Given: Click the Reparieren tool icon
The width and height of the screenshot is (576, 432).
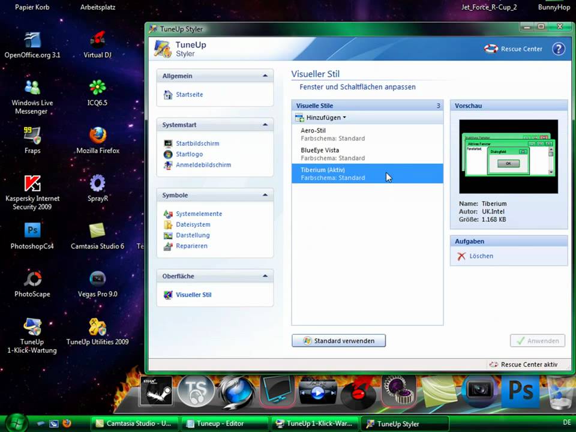Looking at the screenshot, I should click(x=168, y=246).
